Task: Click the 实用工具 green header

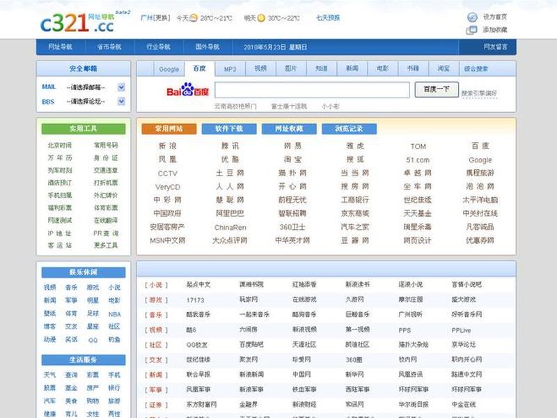Action: click(x=84, y=129)
